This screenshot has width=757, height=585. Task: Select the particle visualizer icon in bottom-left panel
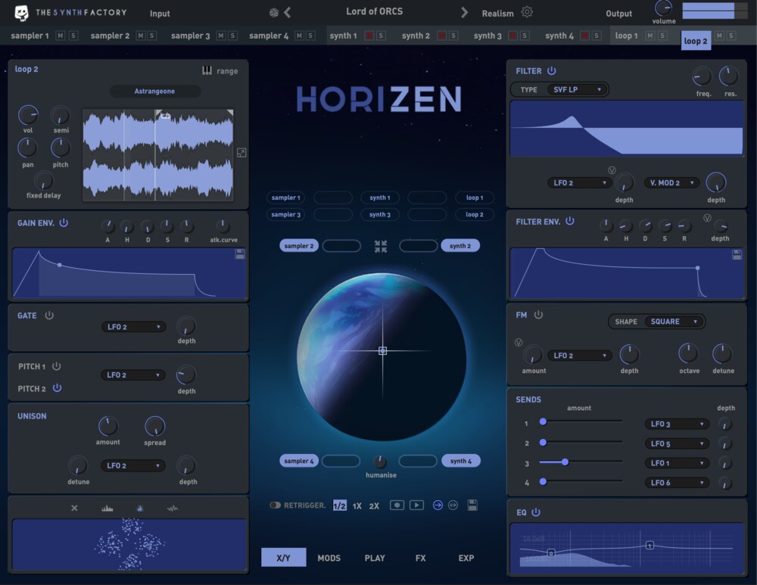tap(139, 508)
